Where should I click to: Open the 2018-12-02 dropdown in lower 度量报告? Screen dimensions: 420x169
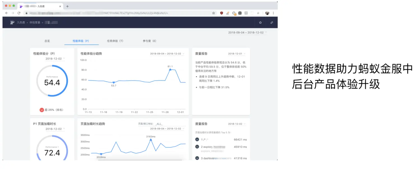[x=237, y=124]
